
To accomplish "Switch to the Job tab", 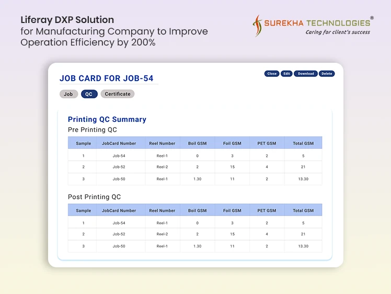I will coord(68,94).
